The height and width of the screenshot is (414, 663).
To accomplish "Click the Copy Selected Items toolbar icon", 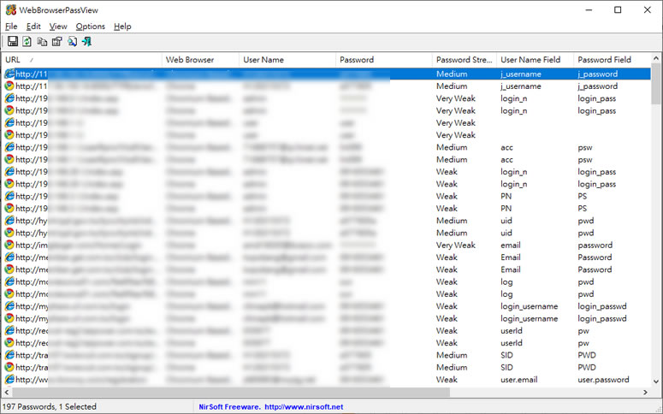I will (42, 41).
